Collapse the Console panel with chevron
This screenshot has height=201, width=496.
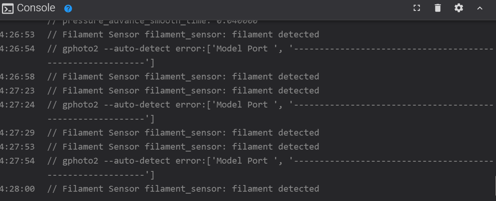coord(480,8)
